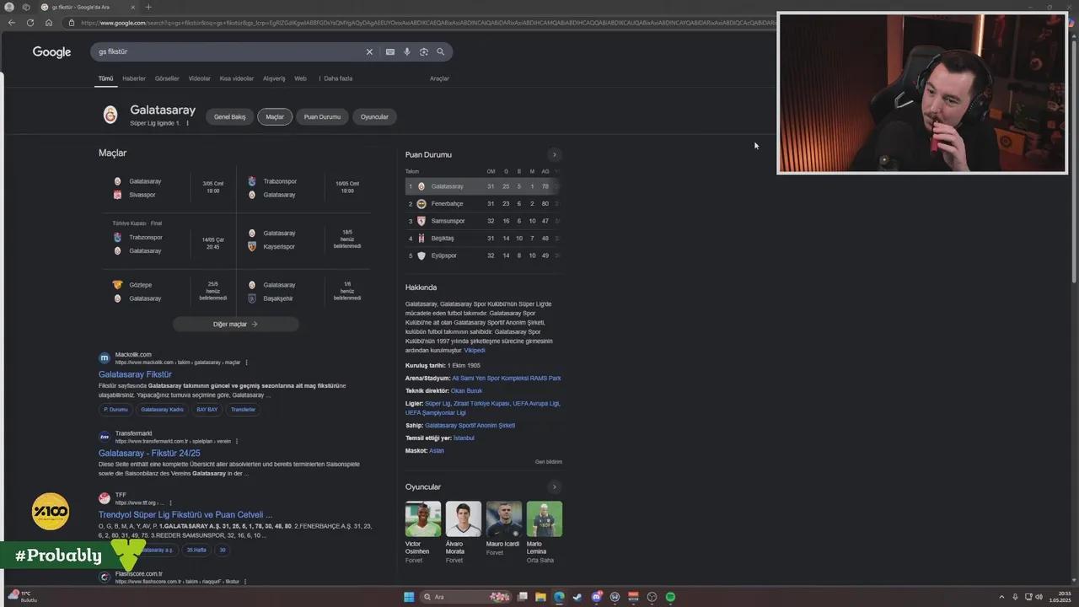Expand 'Diğer maçlar' to show more matches
Screen dimensions: 1079x607
pyautogui.click(x=235, y=324)
